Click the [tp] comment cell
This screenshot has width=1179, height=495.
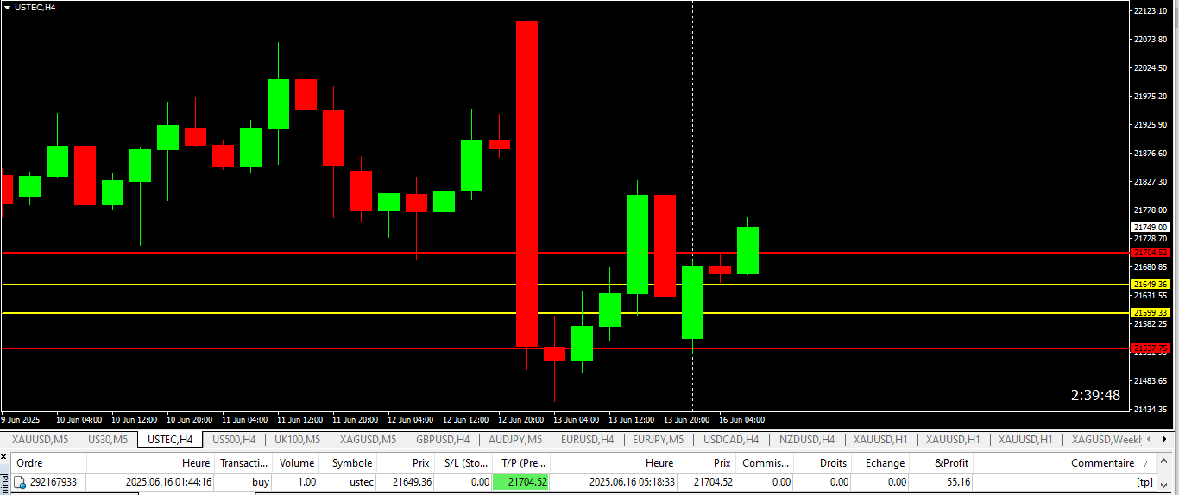click(x=1144, y=482)
